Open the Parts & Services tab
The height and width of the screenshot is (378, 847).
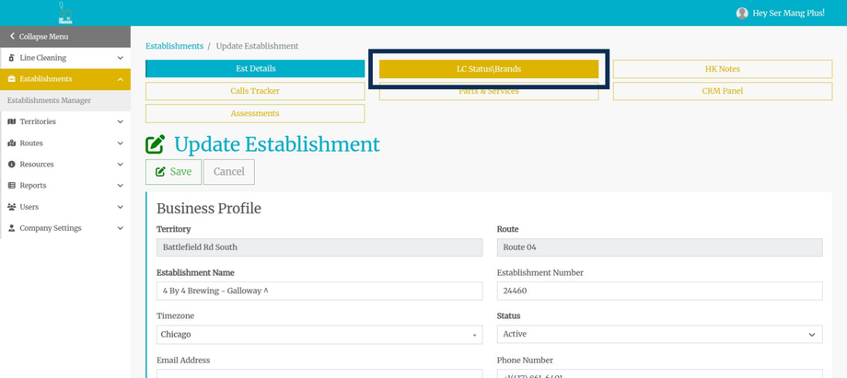489,91
